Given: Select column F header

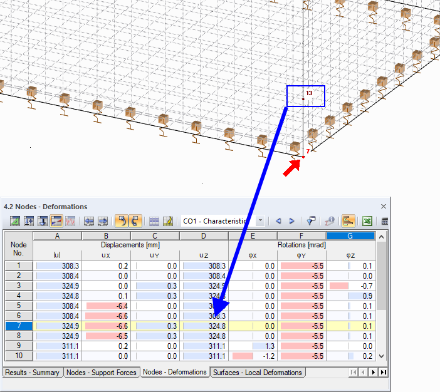Looking at the screenshot, I should point(301,236).
